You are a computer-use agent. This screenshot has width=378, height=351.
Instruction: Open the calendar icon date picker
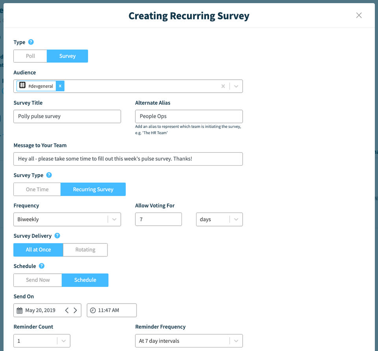coord(19,310)
